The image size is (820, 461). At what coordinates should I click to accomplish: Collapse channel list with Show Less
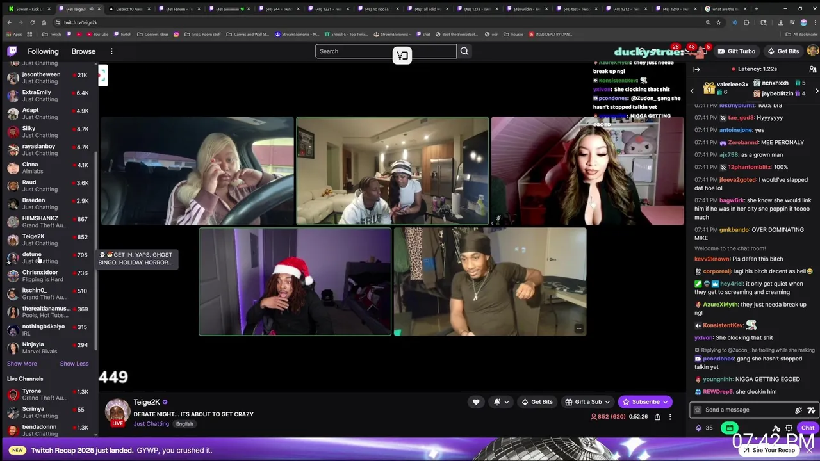[x=74, y=364]
